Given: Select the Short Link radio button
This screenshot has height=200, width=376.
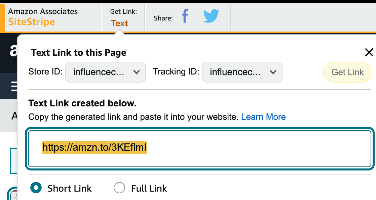Looking at the screenshot, I should click(36, 188).
